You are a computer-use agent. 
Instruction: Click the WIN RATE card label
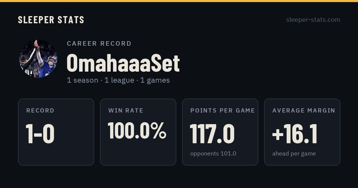coord(126,111)
